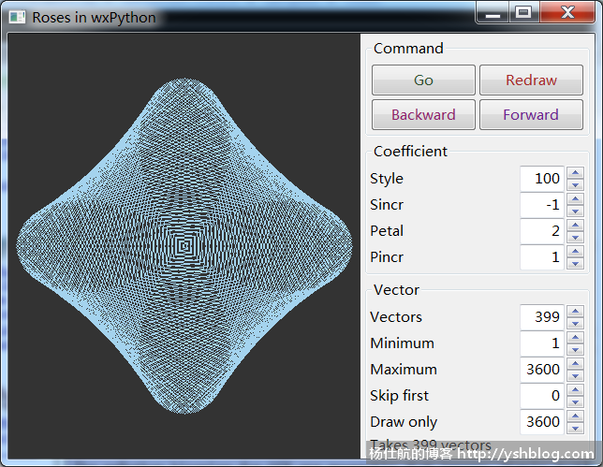Decrease the Draw only value with down arrow
The image size is (603, 467).
click(575, 428)
